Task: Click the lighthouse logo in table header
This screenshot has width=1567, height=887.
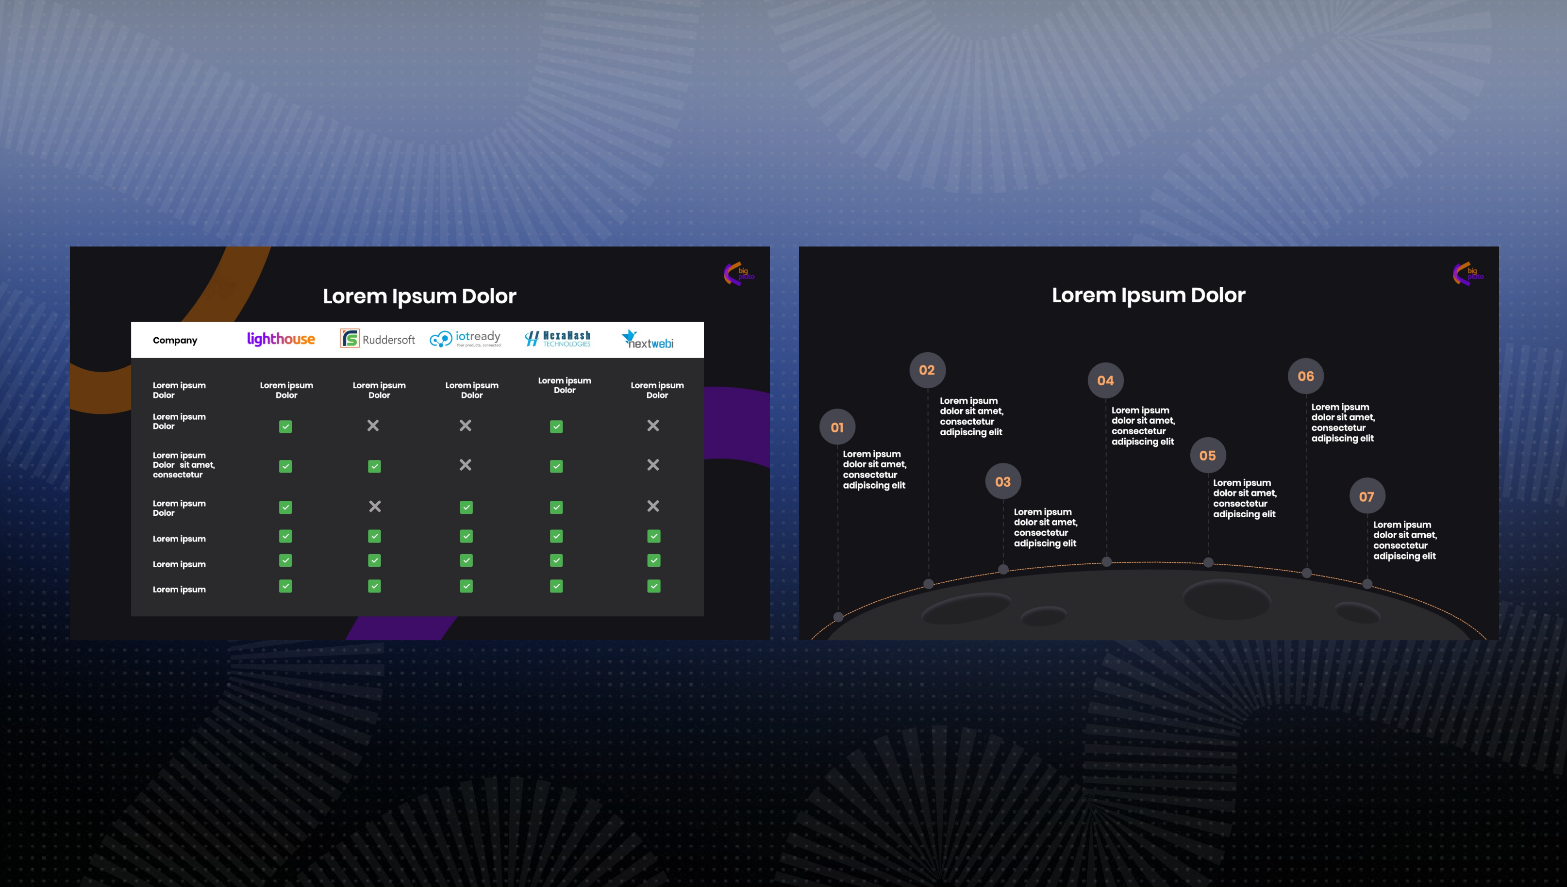Action: pos(281,339)
